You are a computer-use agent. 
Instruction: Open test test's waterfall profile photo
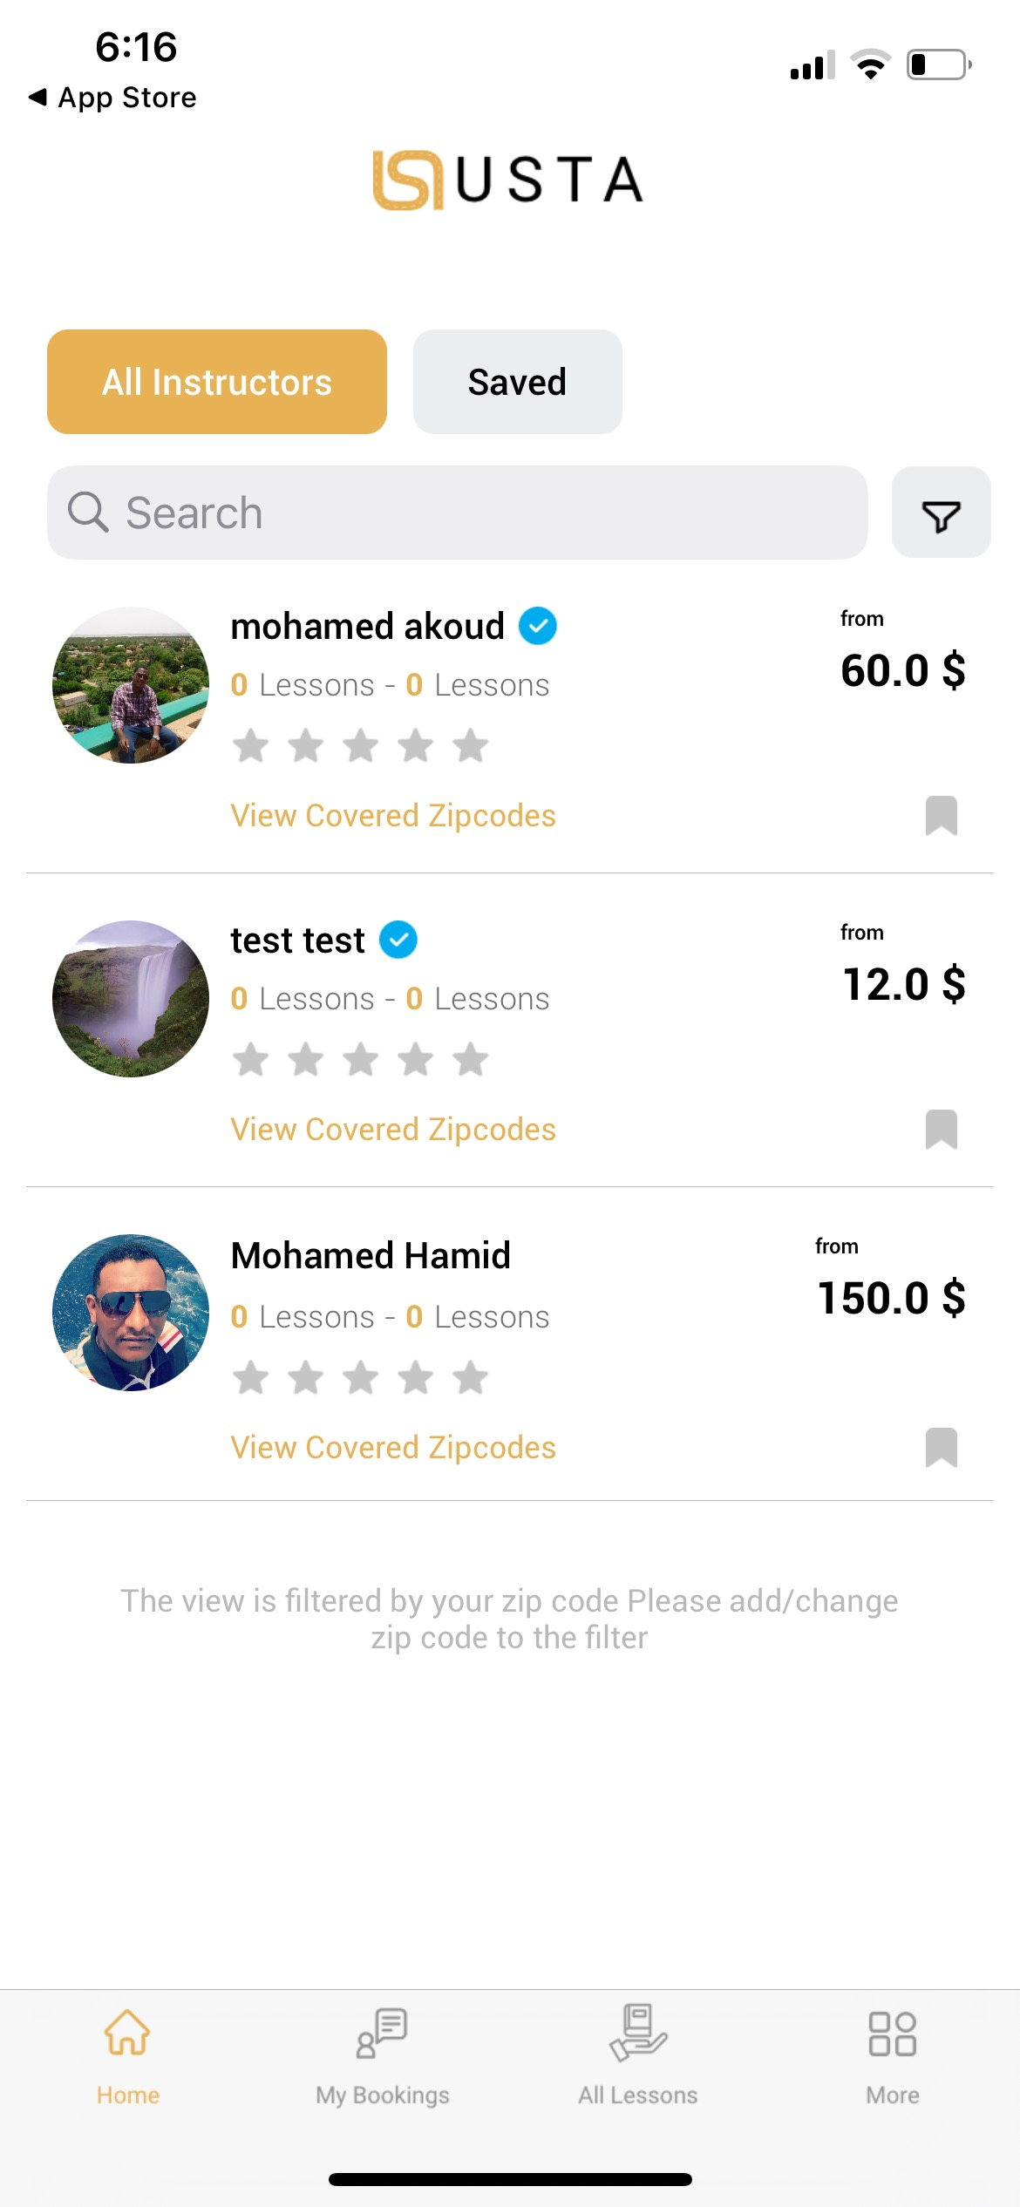pos(131,999)
